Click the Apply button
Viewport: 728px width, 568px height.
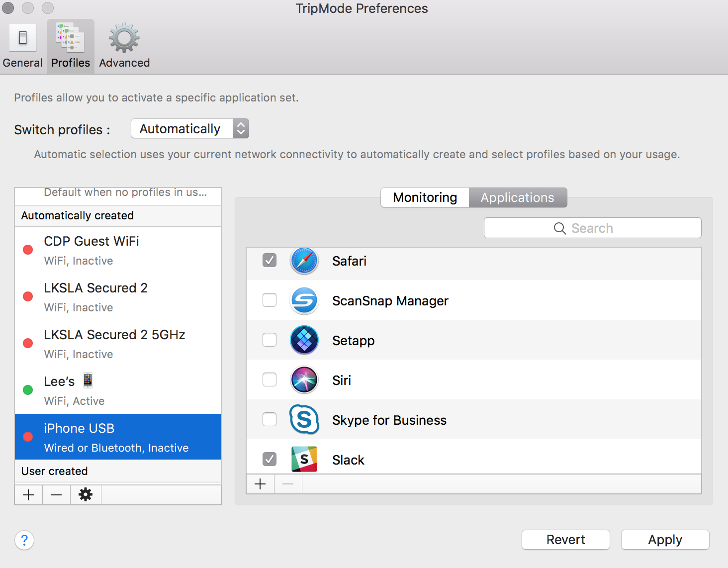tap(665, 540)
